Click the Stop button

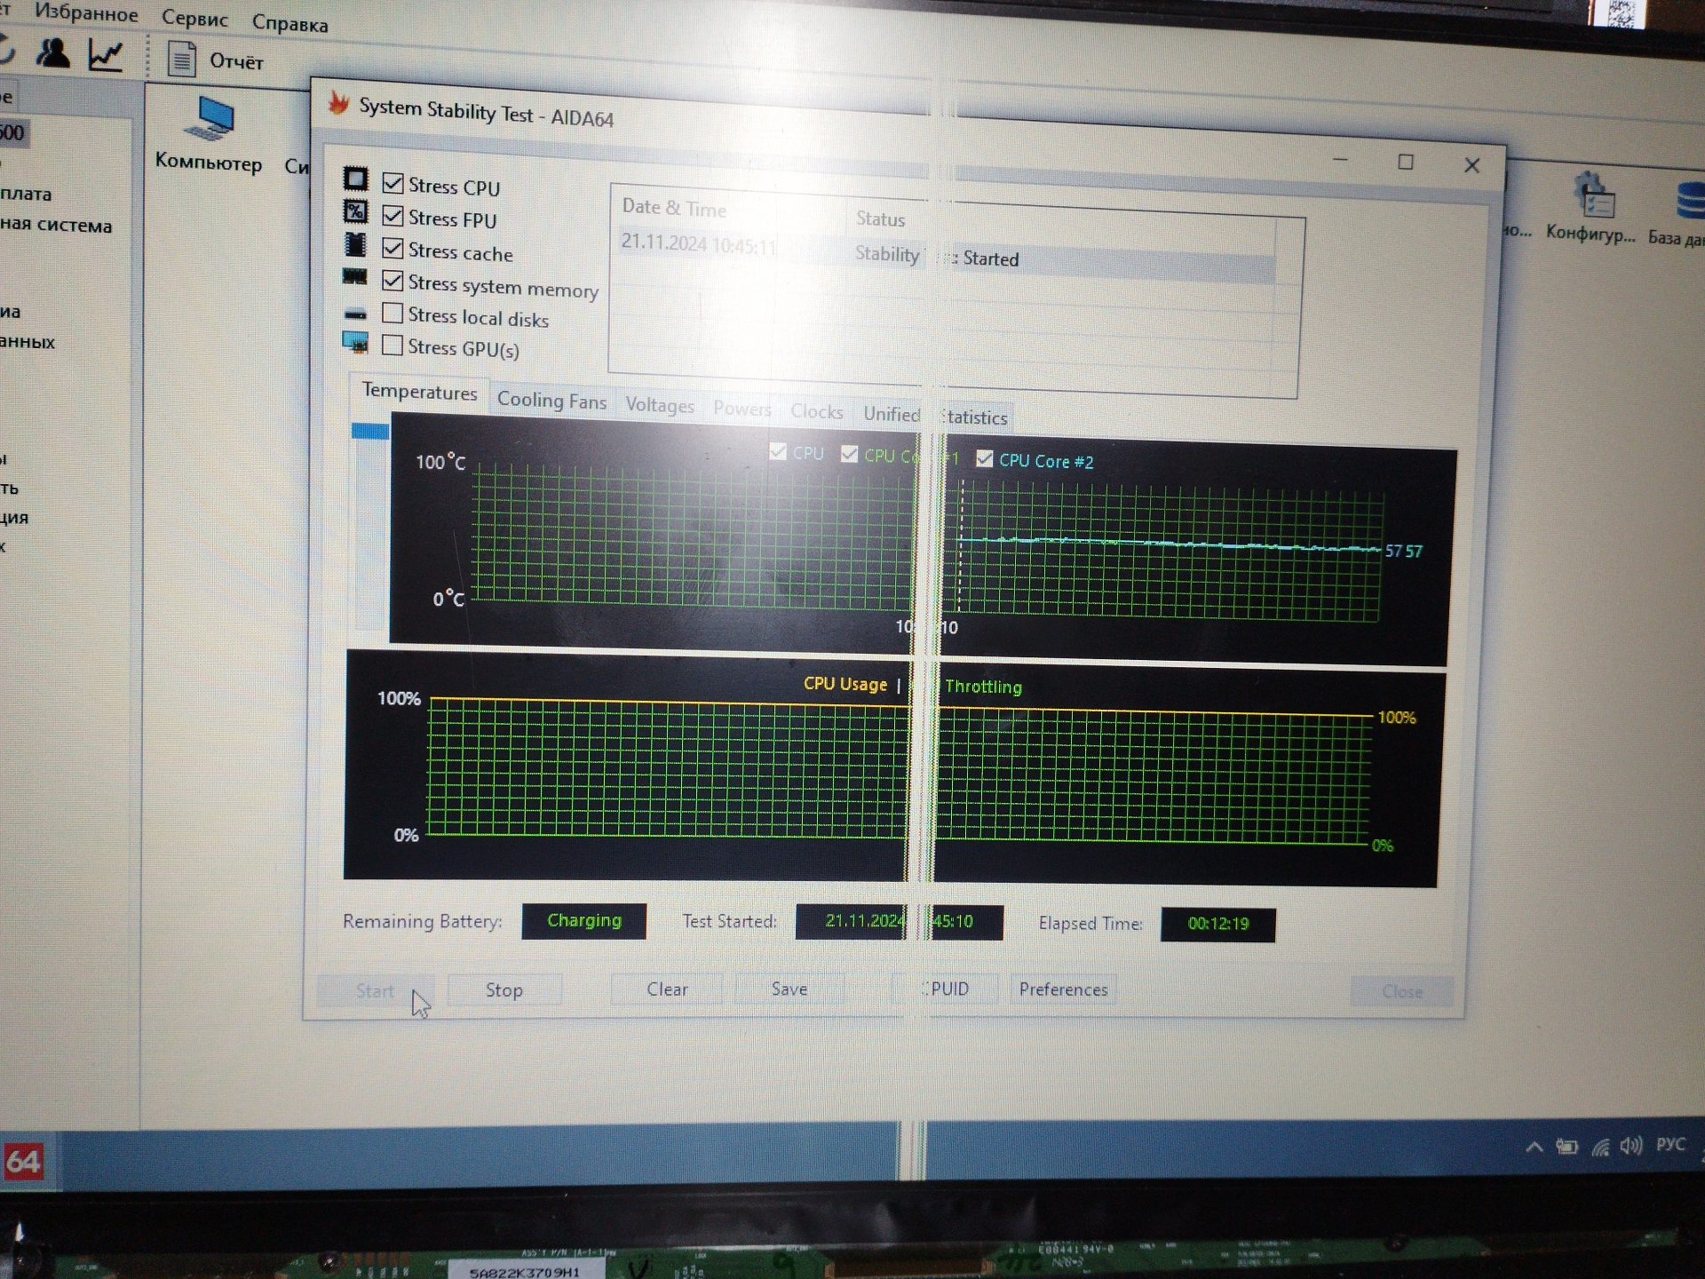pyautogui.click(x=504, y=989)
